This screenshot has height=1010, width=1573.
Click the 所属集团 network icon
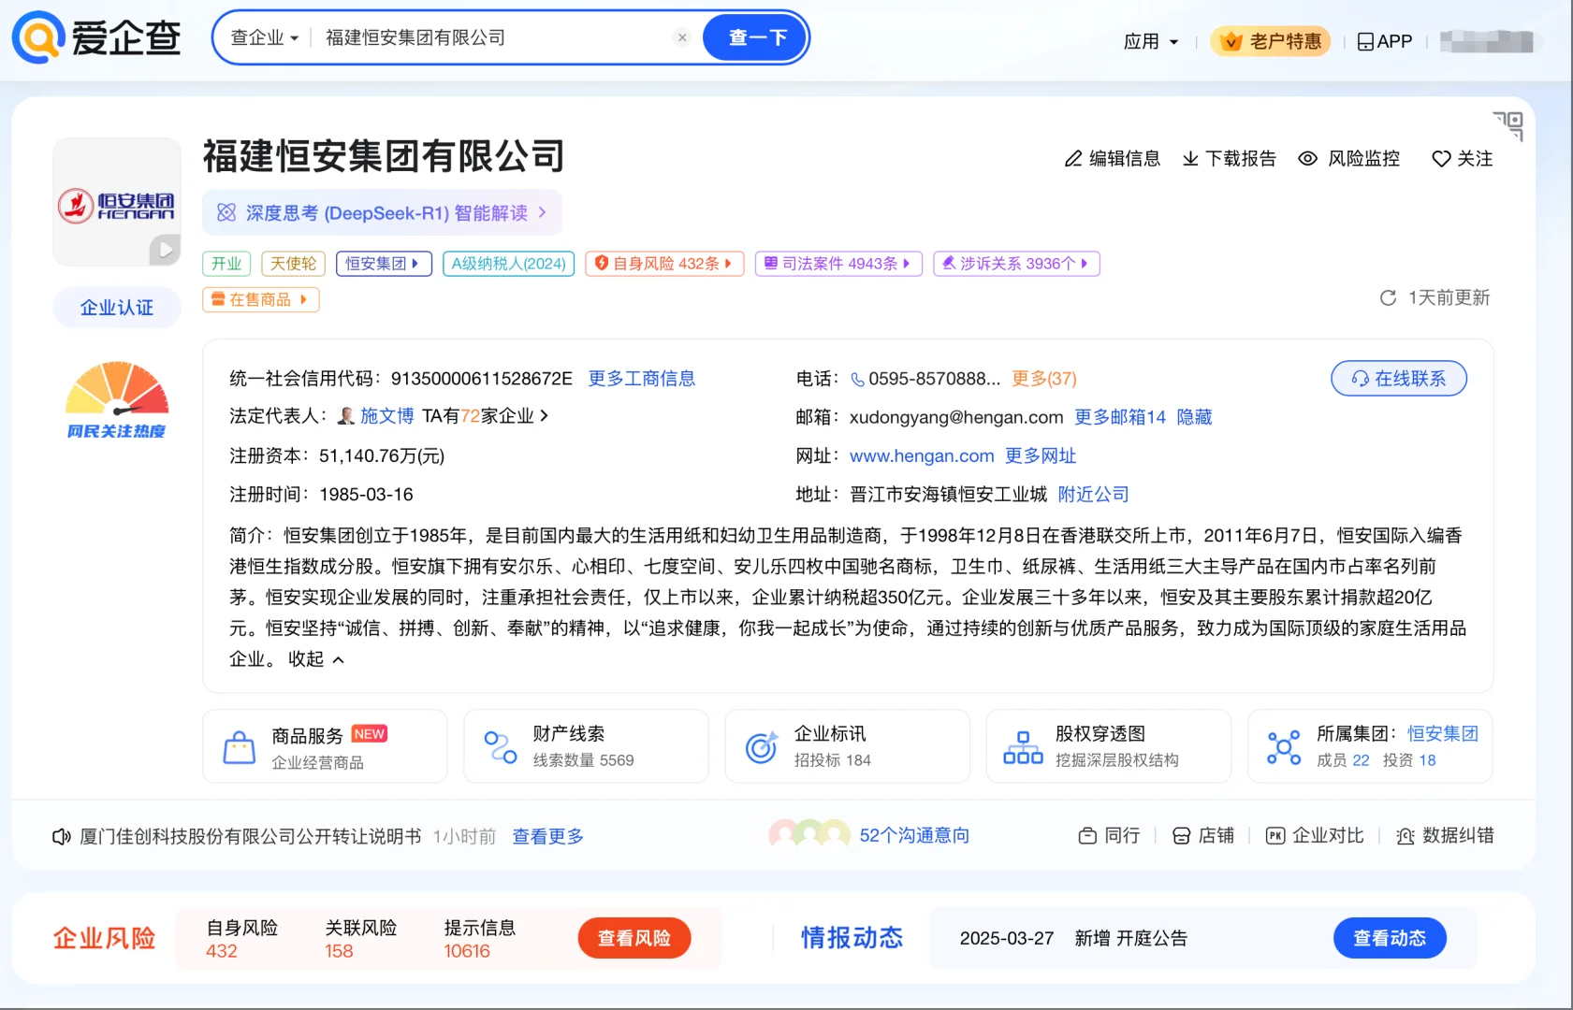1283,747
